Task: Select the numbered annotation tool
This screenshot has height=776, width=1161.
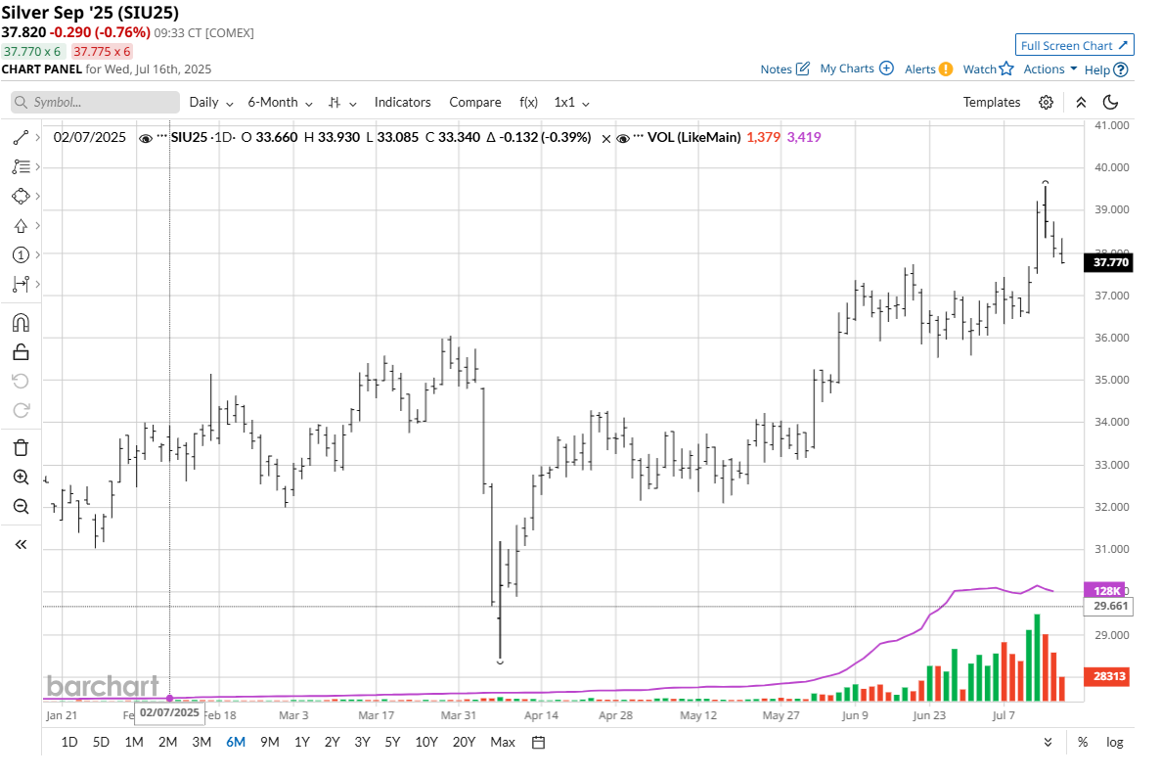Action: pos(21,254)
